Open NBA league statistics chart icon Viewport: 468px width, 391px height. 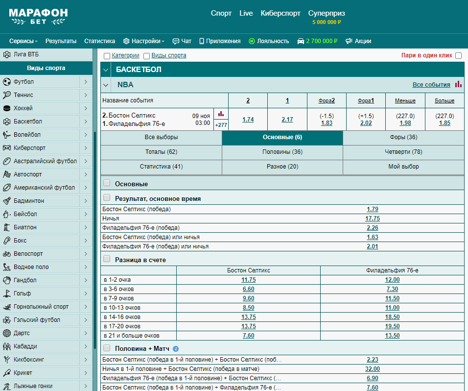click(x=458, y=84)
